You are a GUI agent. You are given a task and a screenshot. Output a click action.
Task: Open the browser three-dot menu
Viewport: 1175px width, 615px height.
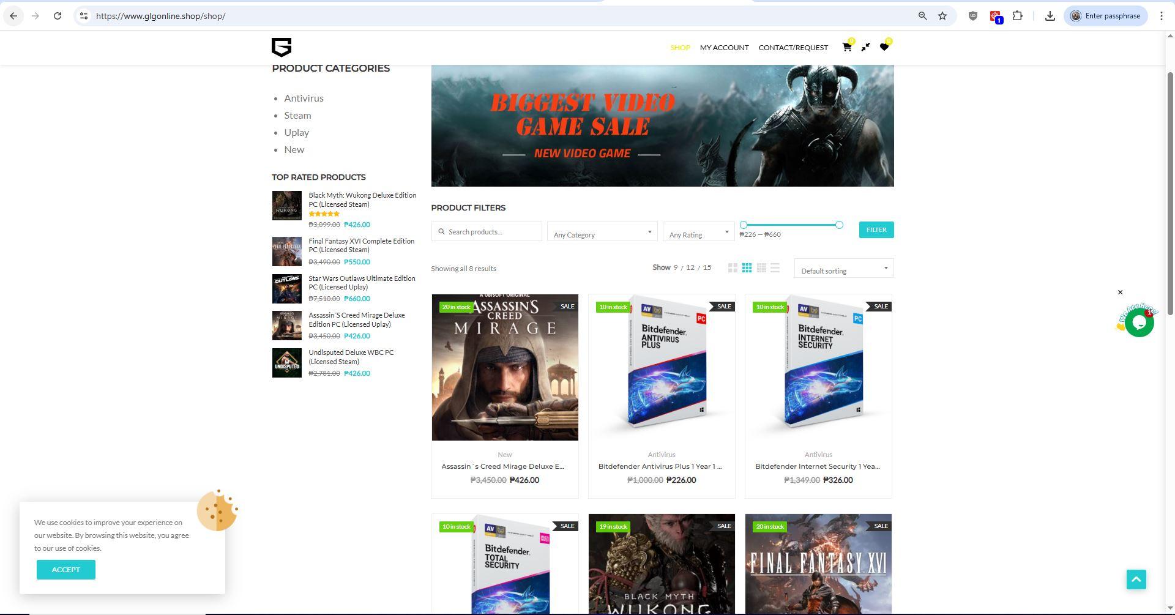1161,16
